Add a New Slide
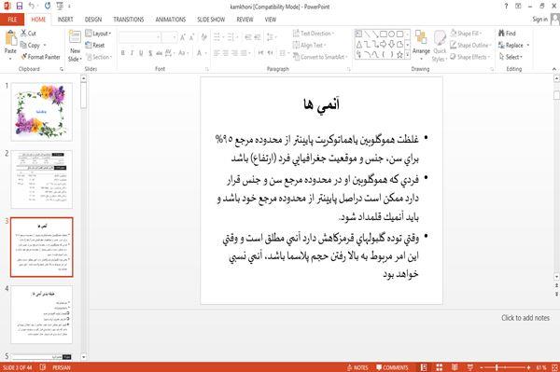The height and width of the screenshot is (372, 560). (x=75, y=46)
